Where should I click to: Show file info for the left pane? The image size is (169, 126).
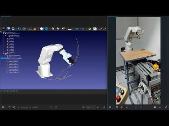tap(14, 107)
